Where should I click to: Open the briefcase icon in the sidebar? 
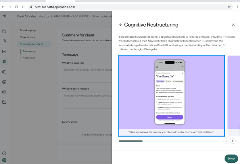click(x=4, y=72)
